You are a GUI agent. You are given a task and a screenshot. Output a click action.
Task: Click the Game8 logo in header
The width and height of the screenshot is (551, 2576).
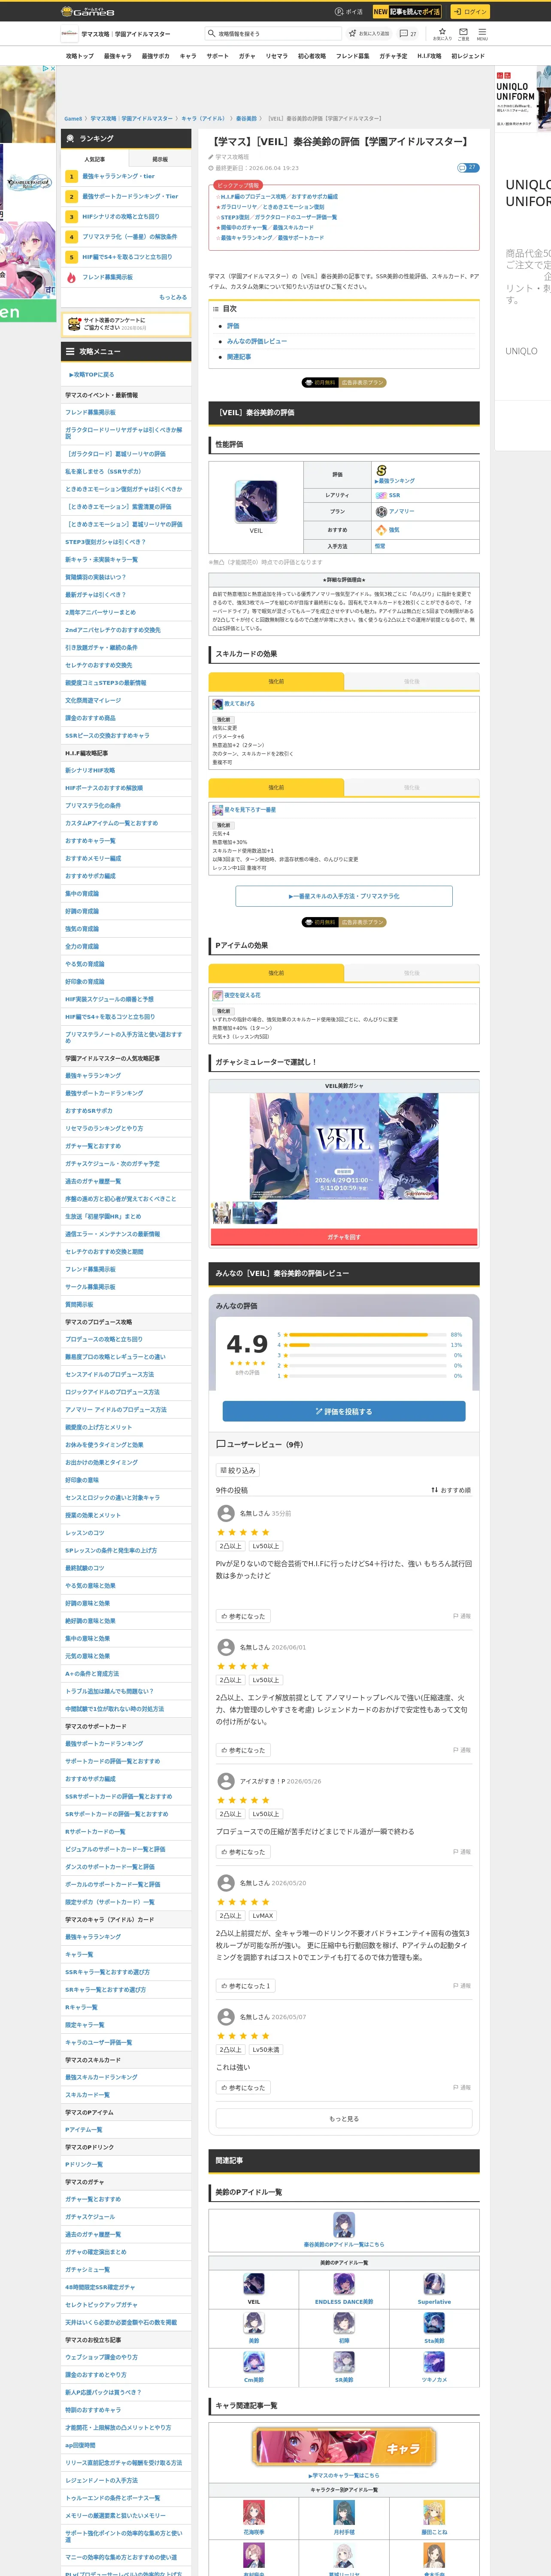88,12
